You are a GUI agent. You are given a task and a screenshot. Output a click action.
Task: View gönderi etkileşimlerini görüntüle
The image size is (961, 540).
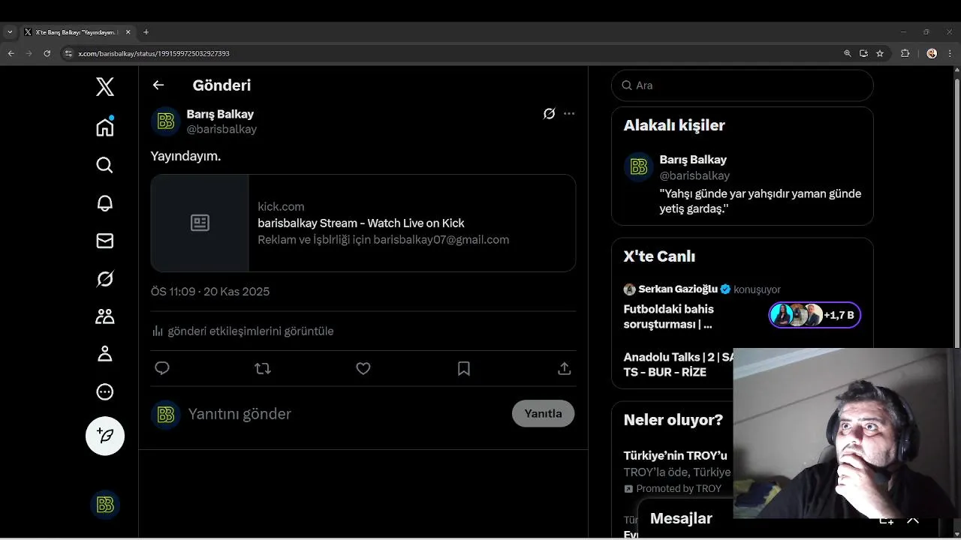(x=243, y=331)
